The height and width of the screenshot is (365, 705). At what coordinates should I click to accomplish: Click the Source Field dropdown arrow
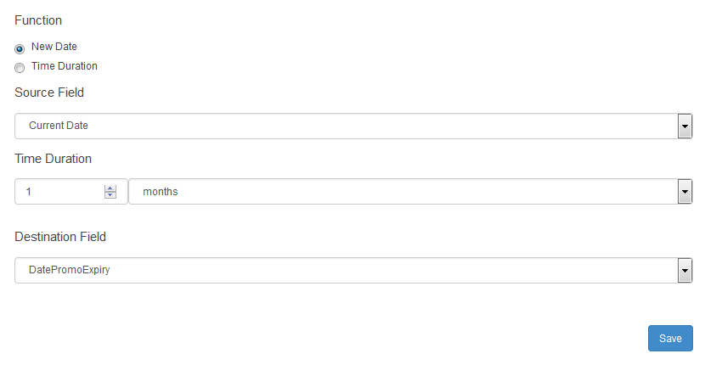pyautogui.click(x=685, y=126)
